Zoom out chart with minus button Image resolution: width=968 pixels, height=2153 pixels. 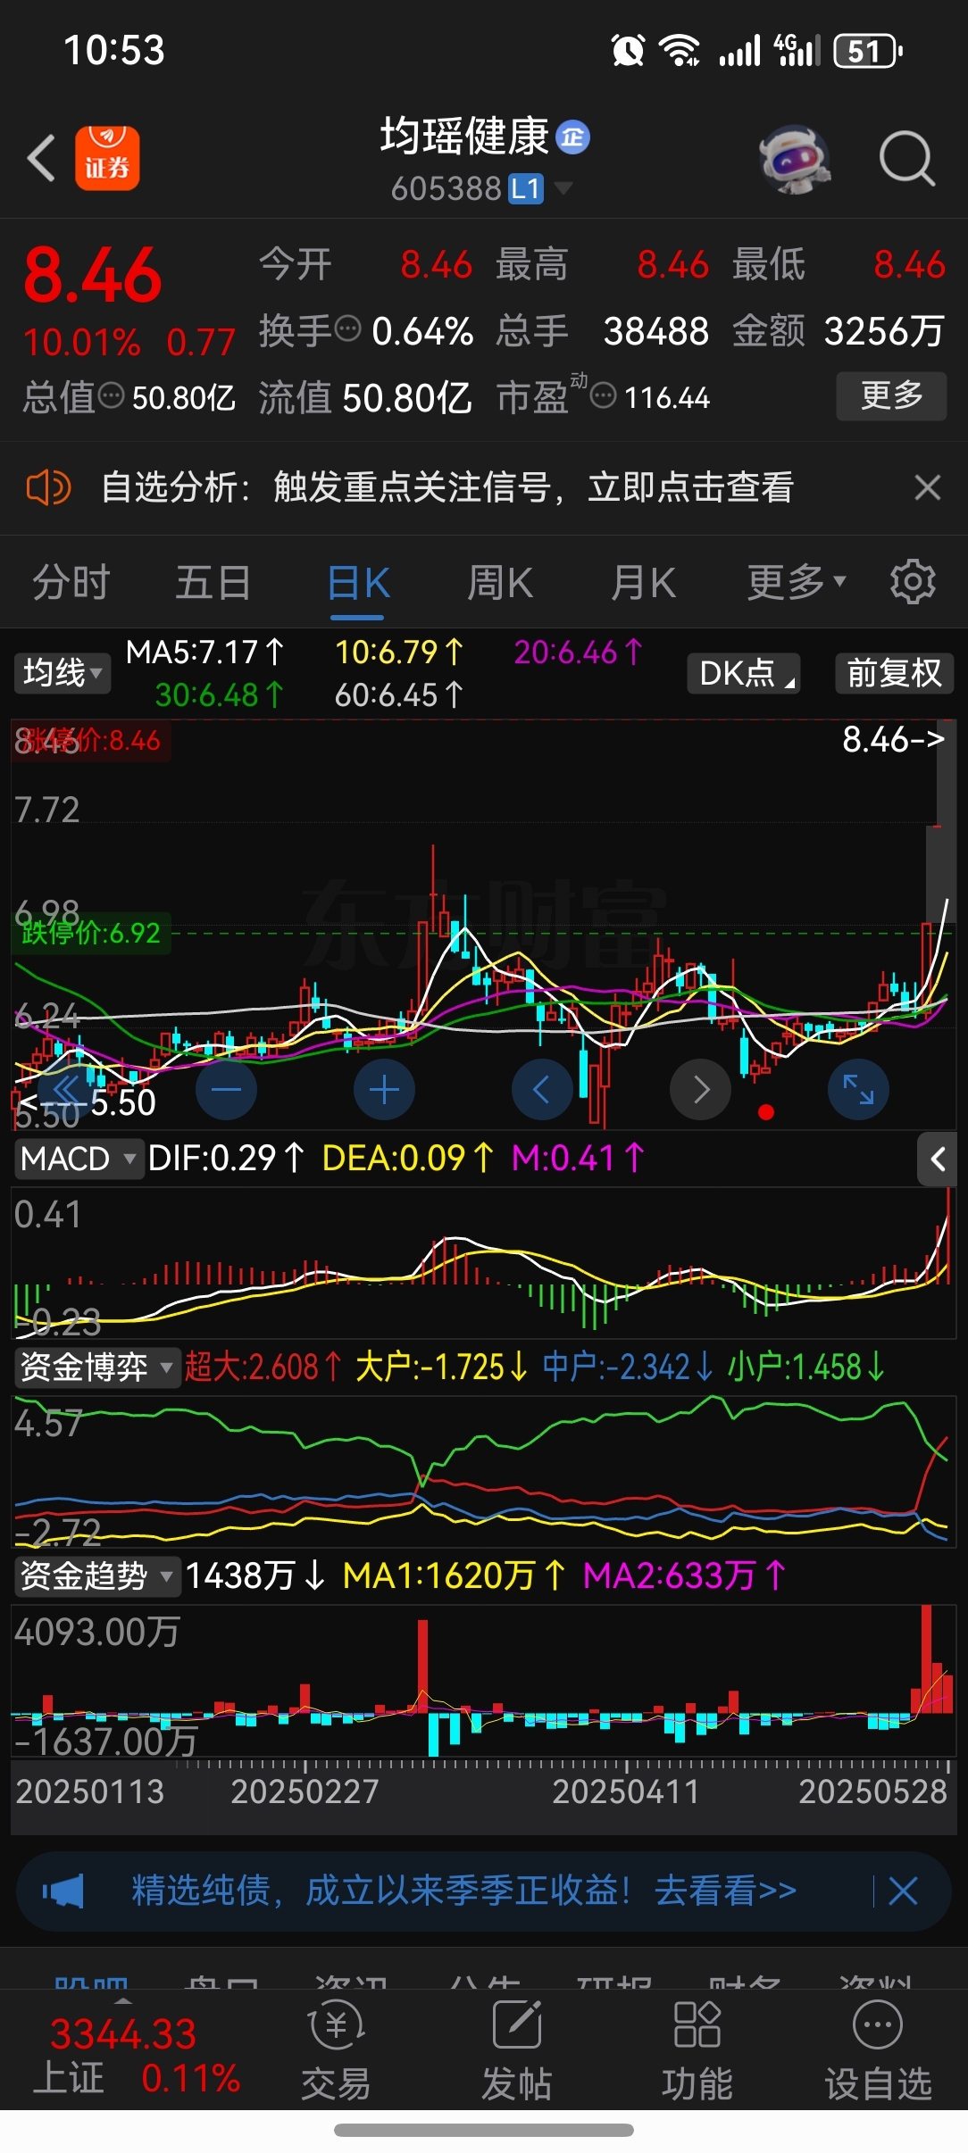click(226, 1089)
